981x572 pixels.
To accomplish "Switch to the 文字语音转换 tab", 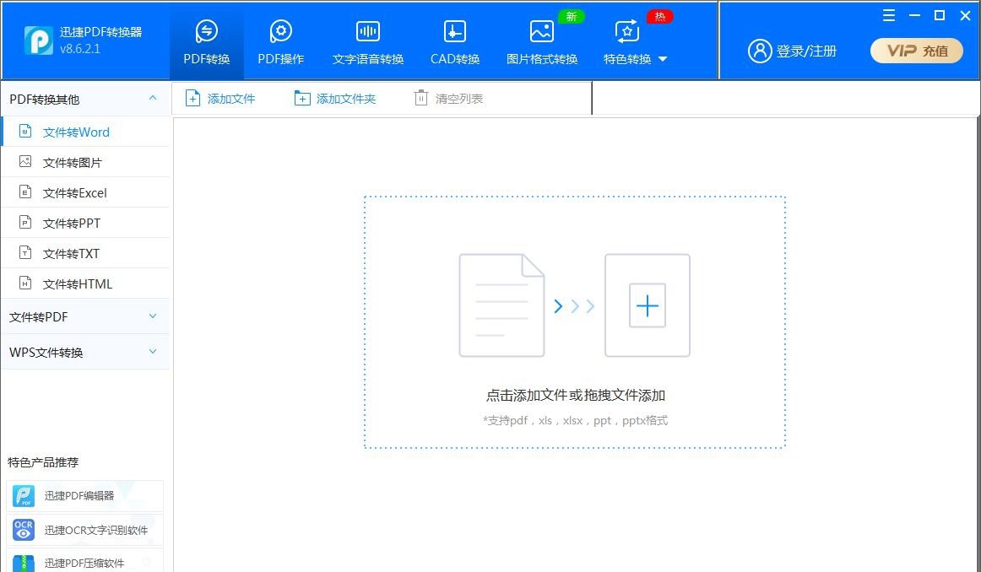I will coord(368,41).
